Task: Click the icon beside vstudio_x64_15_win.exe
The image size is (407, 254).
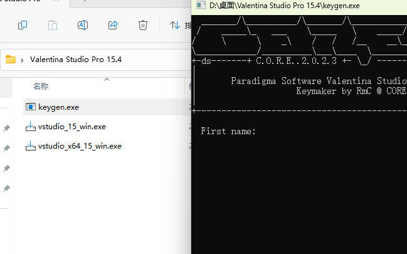Action: pos(30,146)
